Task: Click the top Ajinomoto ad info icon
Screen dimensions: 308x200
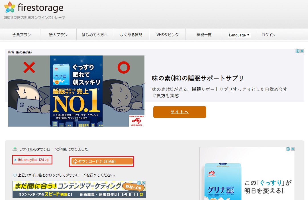Action: coord(297,51)
